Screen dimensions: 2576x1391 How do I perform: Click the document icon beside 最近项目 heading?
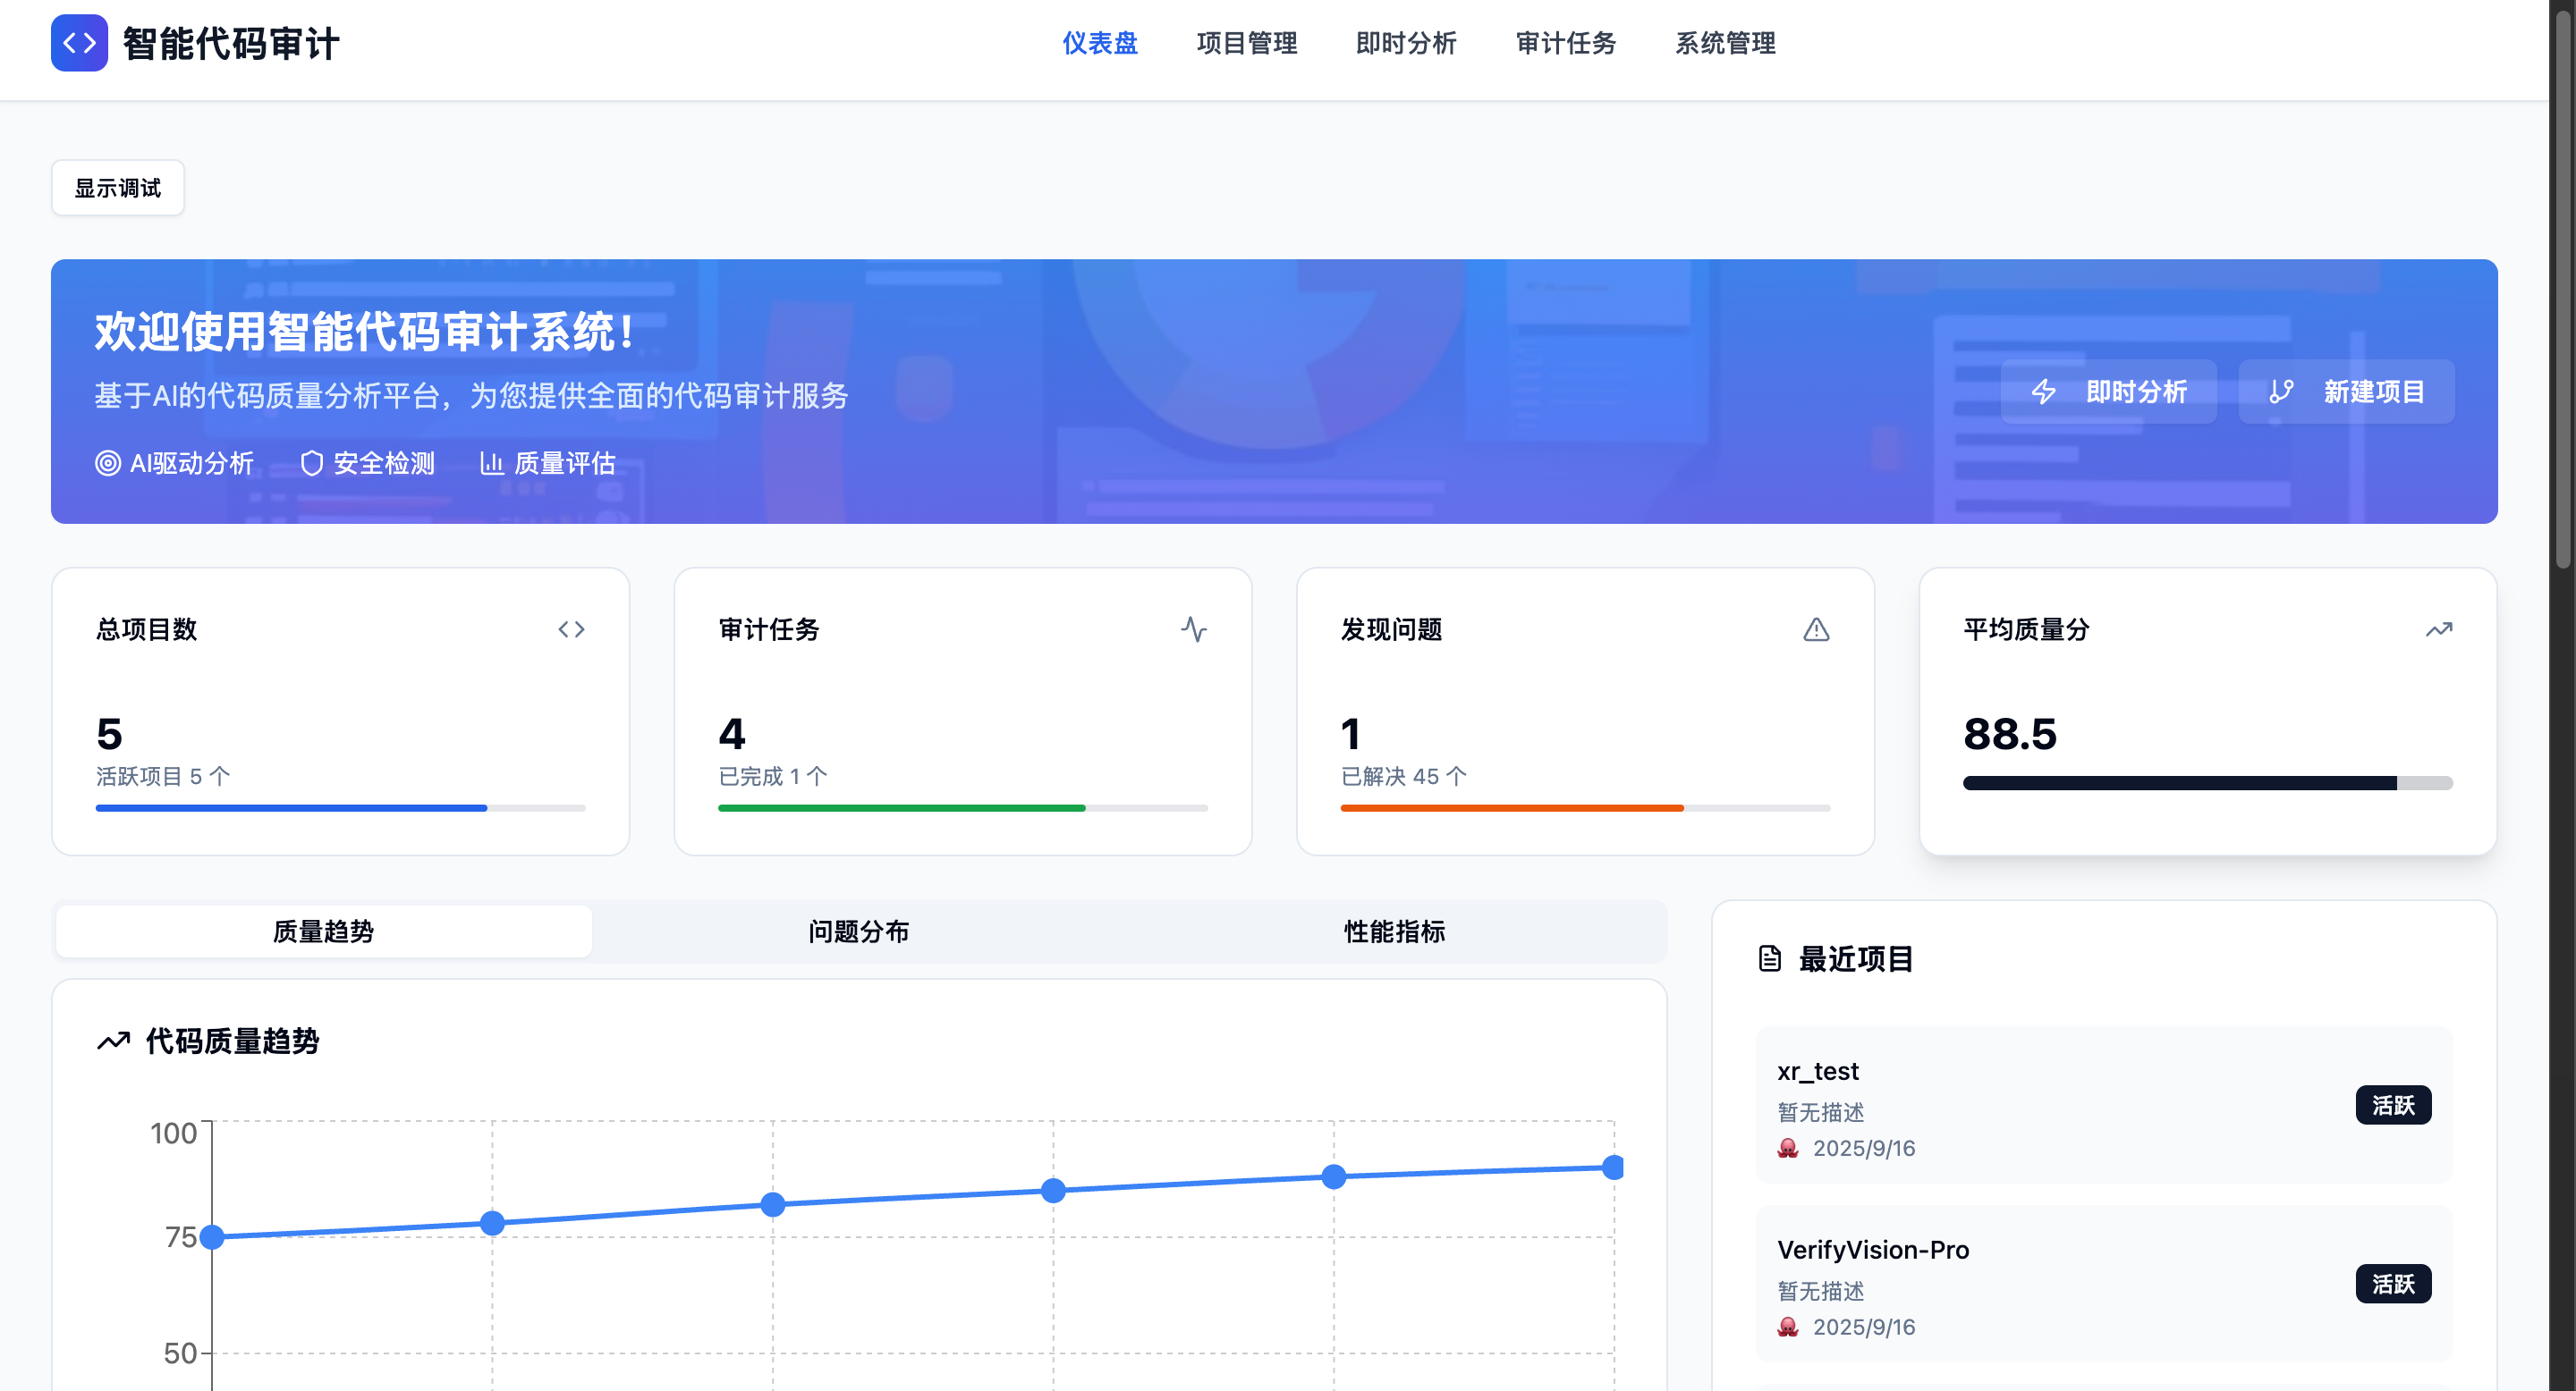tap(1770, 958)
